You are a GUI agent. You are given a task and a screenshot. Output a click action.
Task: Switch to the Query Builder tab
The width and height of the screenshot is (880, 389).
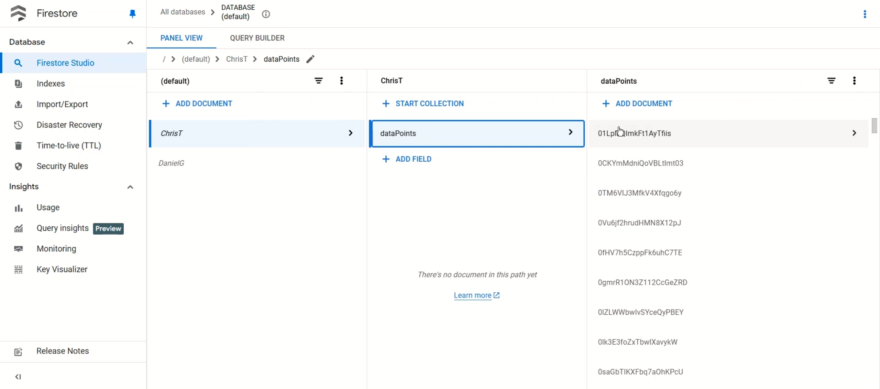pos(257,38)
